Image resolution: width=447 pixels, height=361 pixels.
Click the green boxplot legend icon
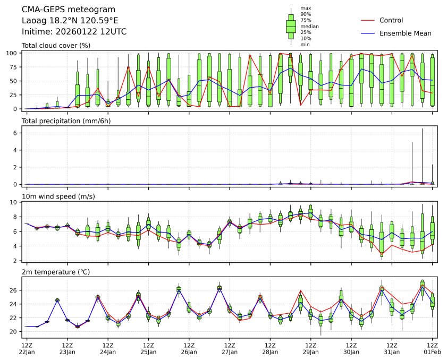(291, 27)
